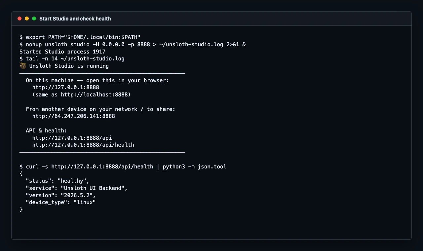This screenshot has width=423, height=251.
Task: Select the text "Unsloth Studio is running"
Action: pos(69,66)
